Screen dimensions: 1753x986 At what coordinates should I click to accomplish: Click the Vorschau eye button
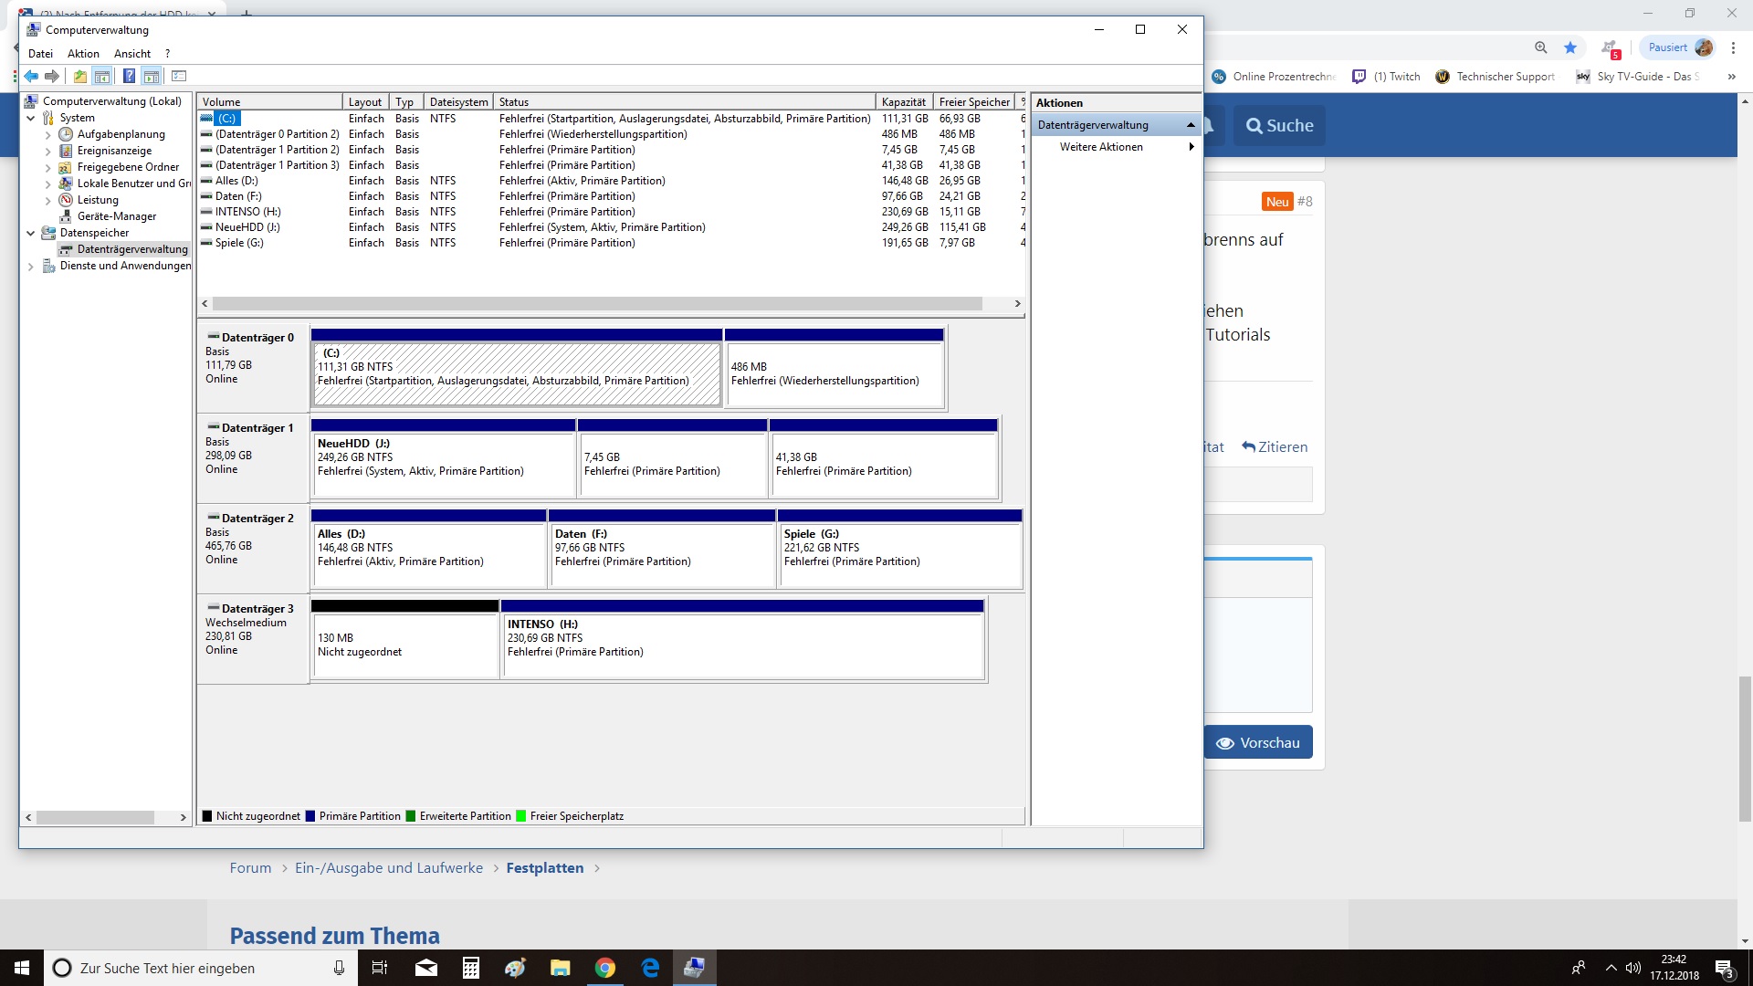[1257, 743]
